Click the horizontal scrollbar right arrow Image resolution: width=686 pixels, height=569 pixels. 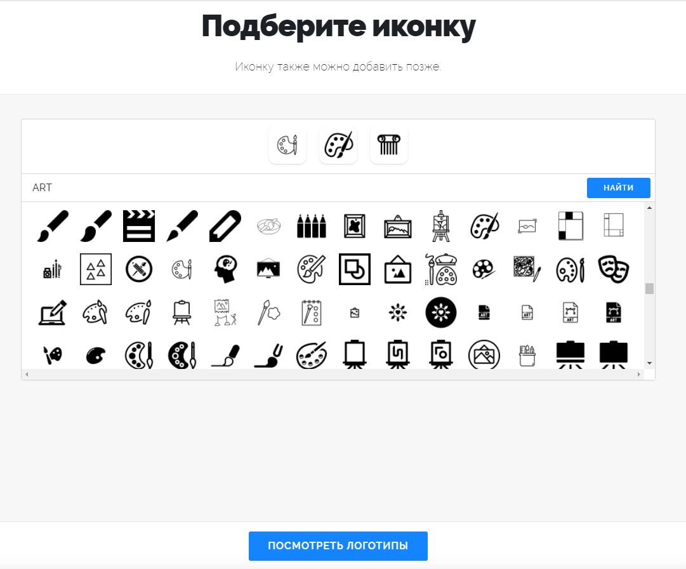[639, 375]
